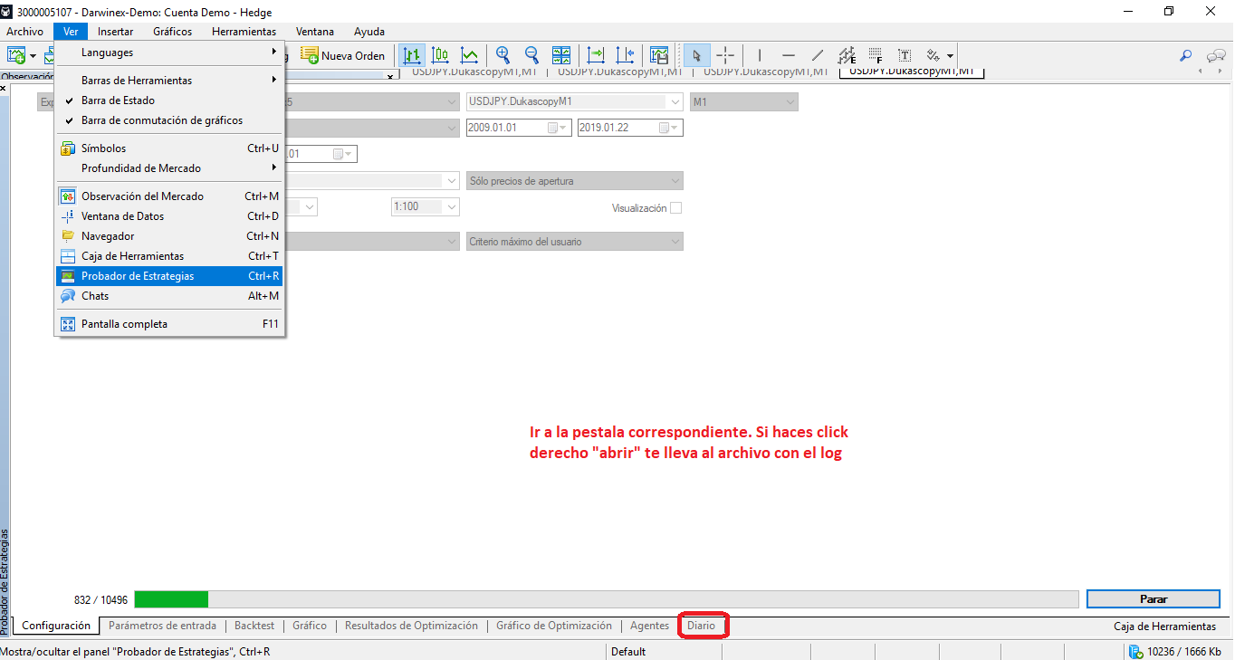Close the Observación del Mercado panel
Screen dimensions: 1235x660
pos(390,78)
